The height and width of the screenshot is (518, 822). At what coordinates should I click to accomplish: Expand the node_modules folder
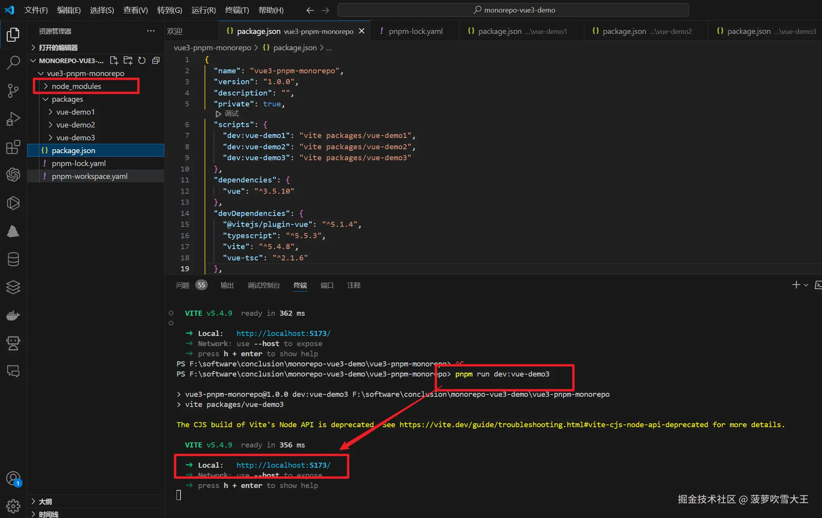tap(76, 86)
